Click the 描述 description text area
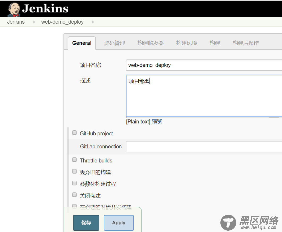 [x=204, y=96]
